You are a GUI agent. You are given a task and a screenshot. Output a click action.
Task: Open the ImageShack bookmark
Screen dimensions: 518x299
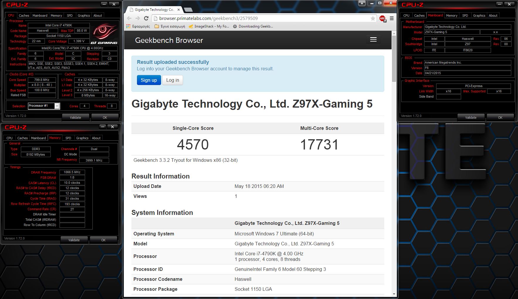[x=209, y=26]
